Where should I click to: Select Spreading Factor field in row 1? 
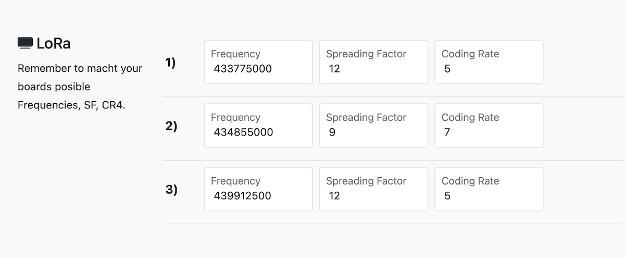pos(373,68)
